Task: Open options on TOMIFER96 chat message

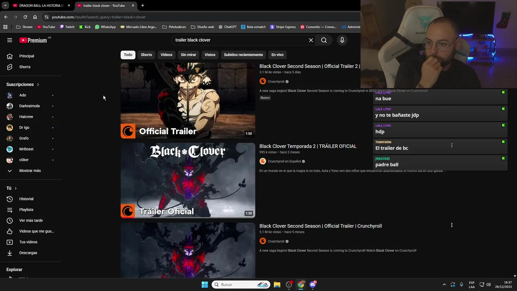Action: point(452,145)
